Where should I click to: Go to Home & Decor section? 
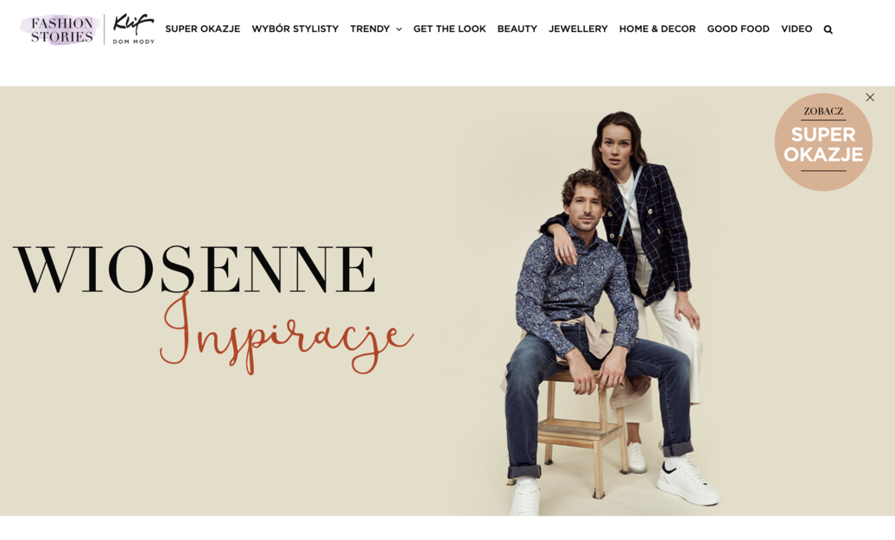pyautogui.click(x=657, y=29)
